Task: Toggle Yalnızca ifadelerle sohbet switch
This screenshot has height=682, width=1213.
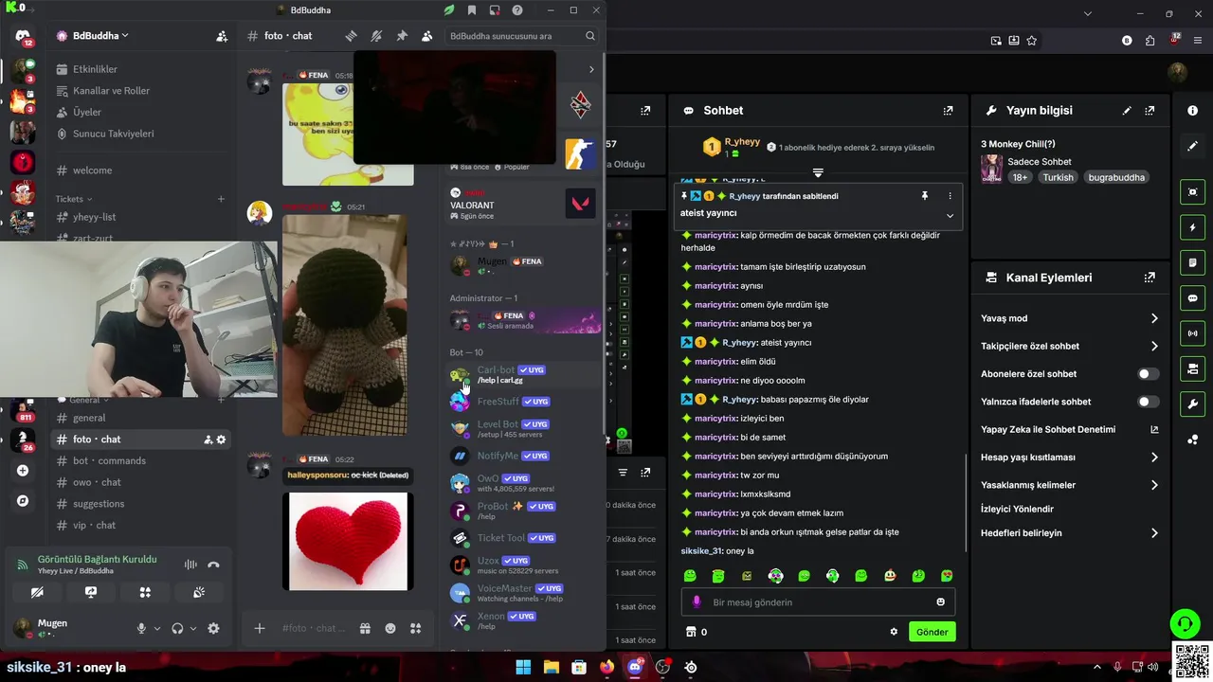Action: 1148,402
